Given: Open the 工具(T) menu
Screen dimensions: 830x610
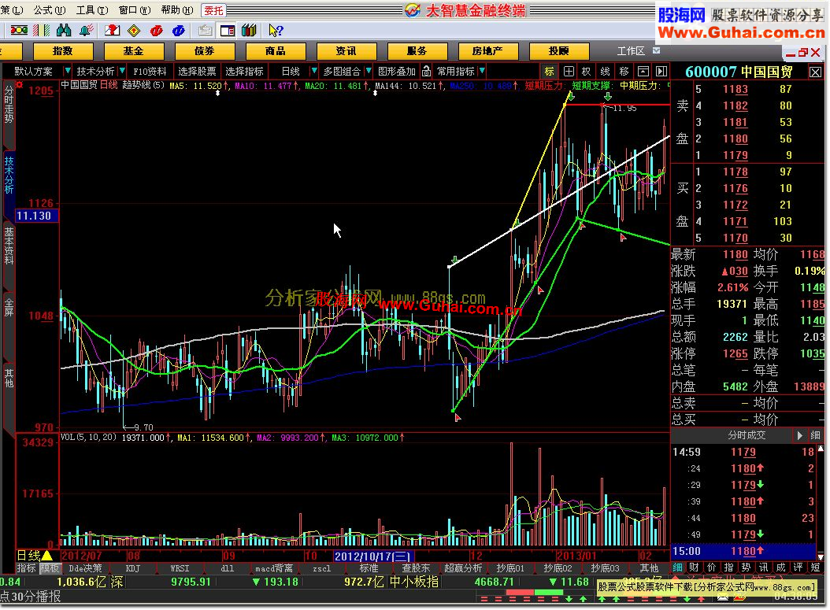Looking at the screenshot, I should (92, 10).
